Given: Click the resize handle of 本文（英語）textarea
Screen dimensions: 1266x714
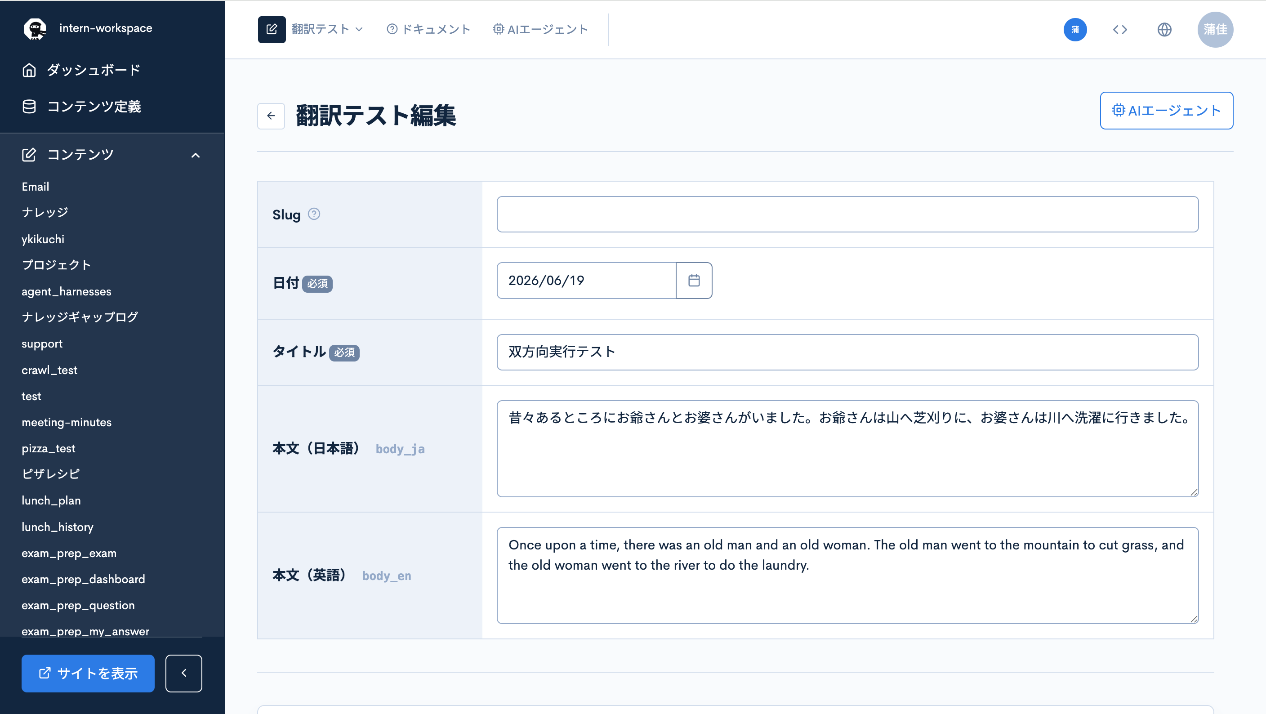Looking at the screenshot, I should (1194, 619).
